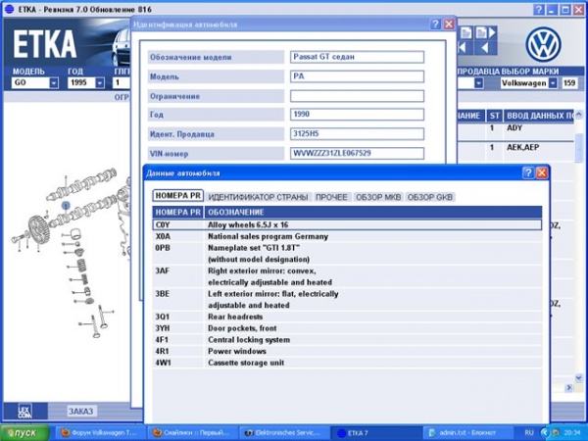Switch to ИДЕНТИФИКАТОР СТРАНЫ tab
The height and width of the screenshot is (441, 588).
(259, 197)
